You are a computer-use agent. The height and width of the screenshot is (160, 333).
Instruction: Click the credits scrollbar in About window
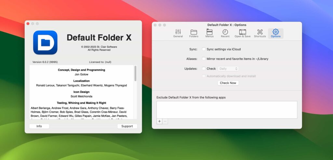click(x=135, y=73)
